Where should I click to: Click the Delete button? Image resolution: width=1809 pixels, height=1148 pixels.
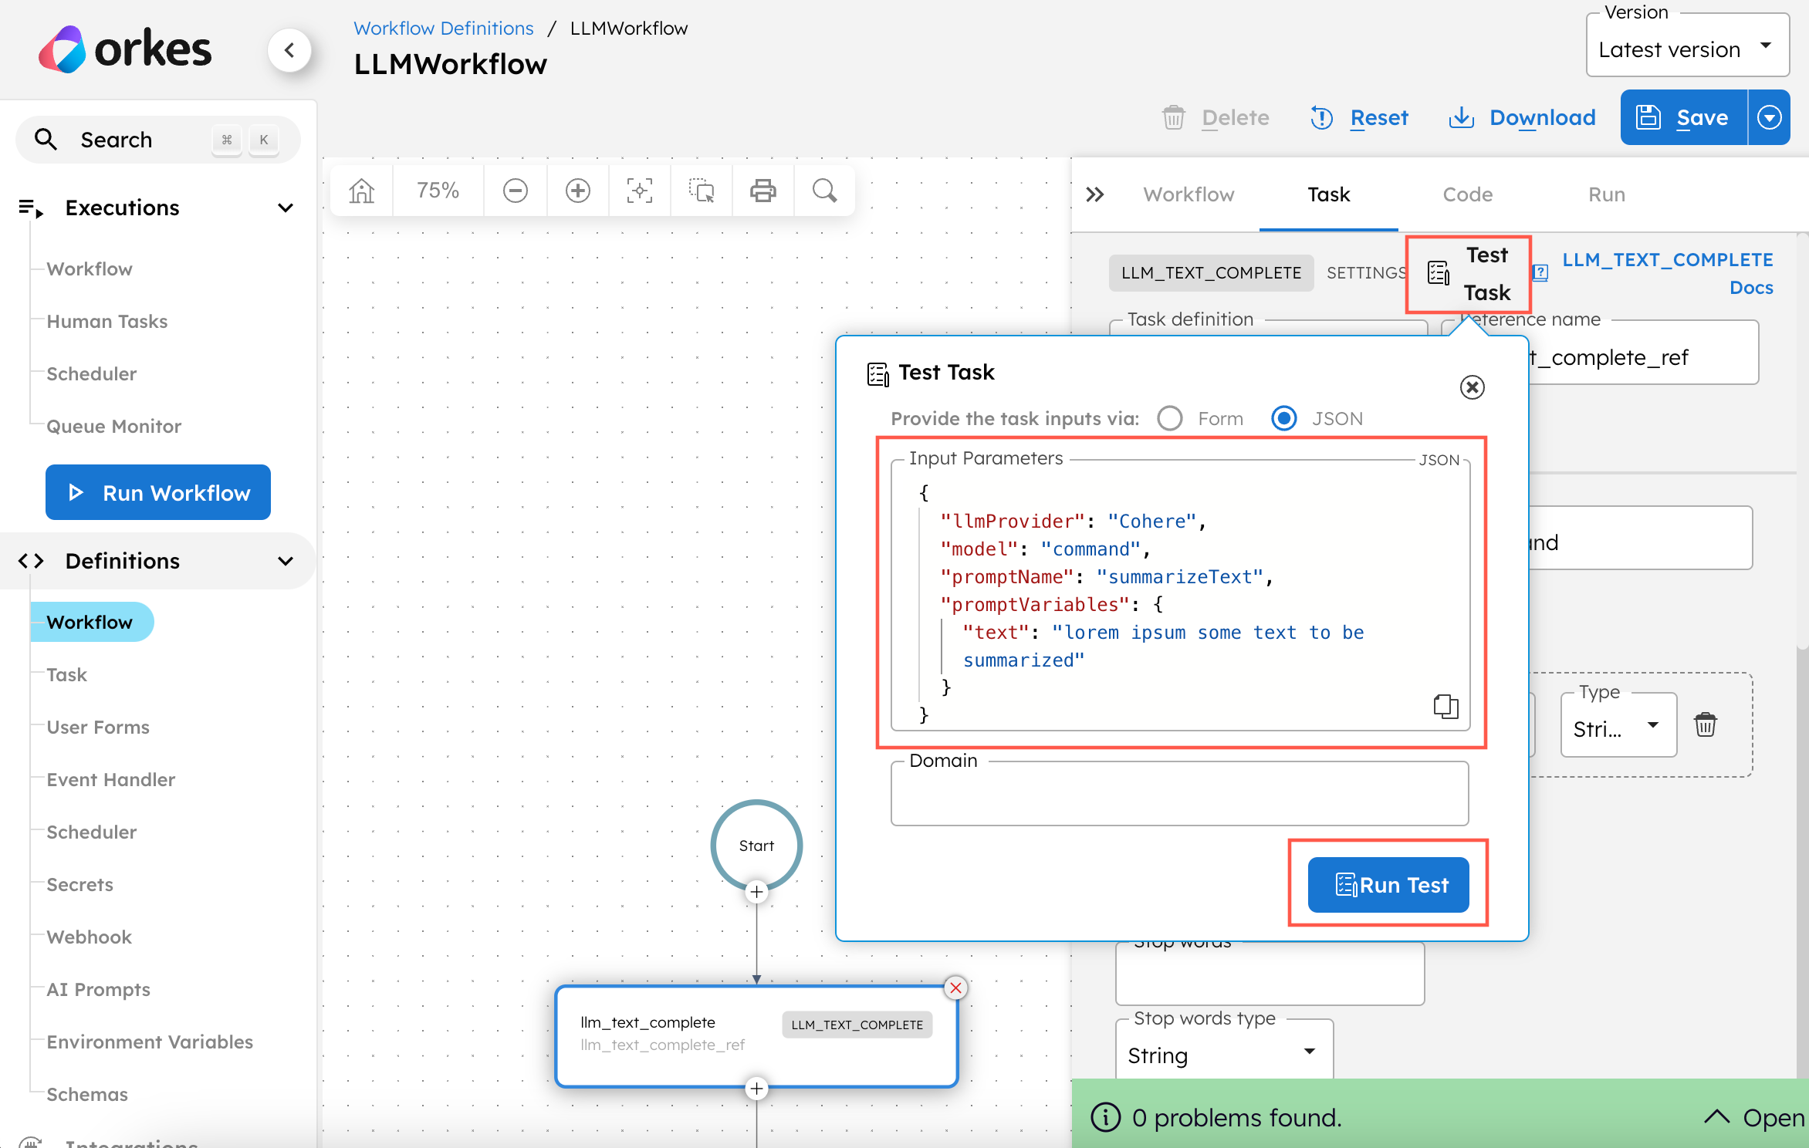(x=1216, y=117)
